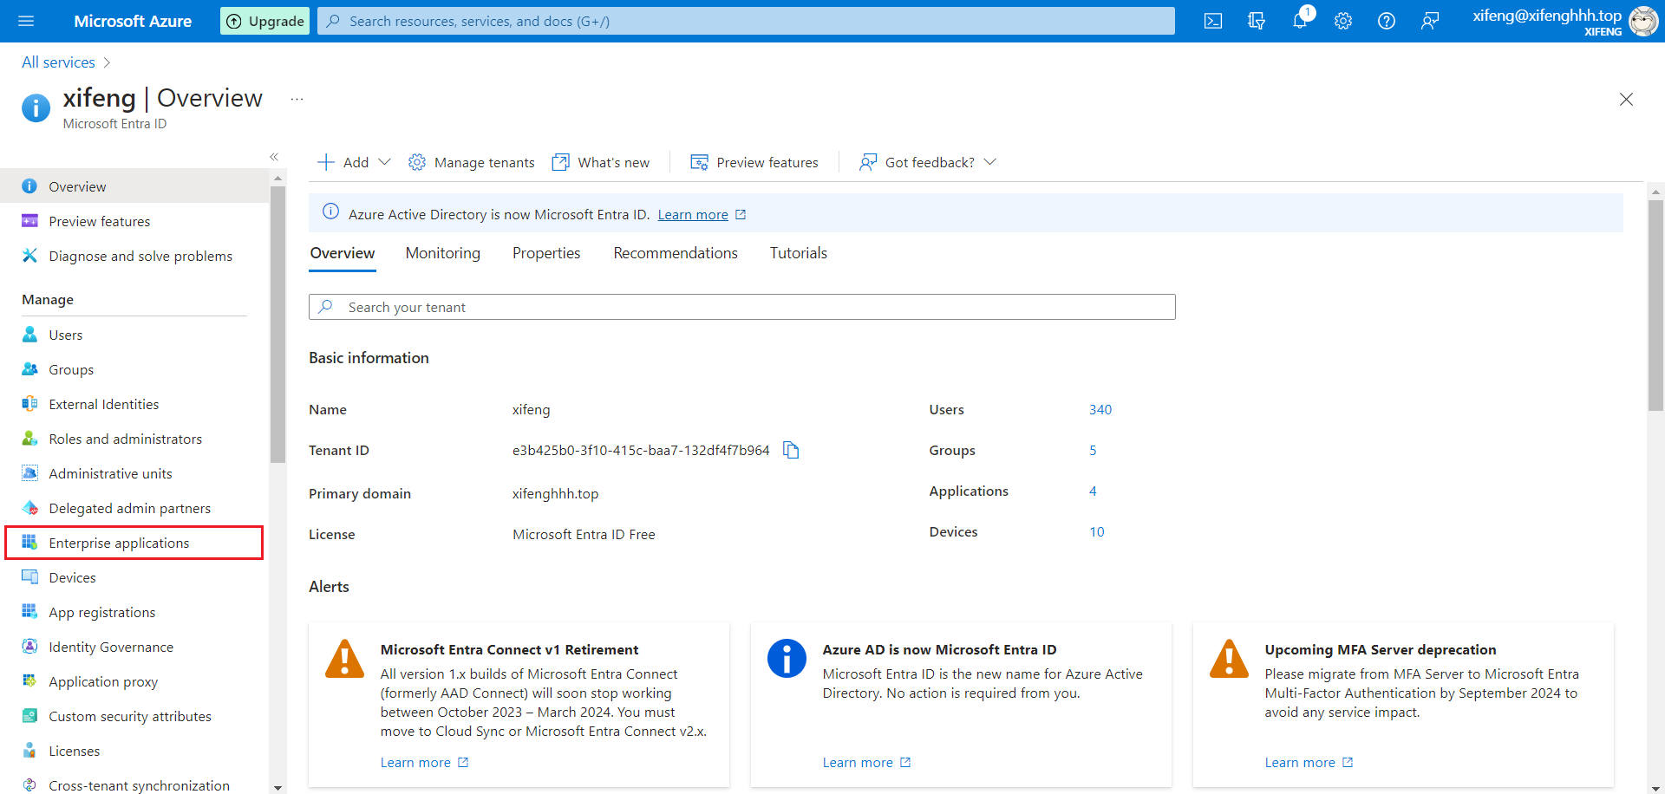
Task: Open Learn more under MFA Server deprecation
Action: click(1309, 763)
